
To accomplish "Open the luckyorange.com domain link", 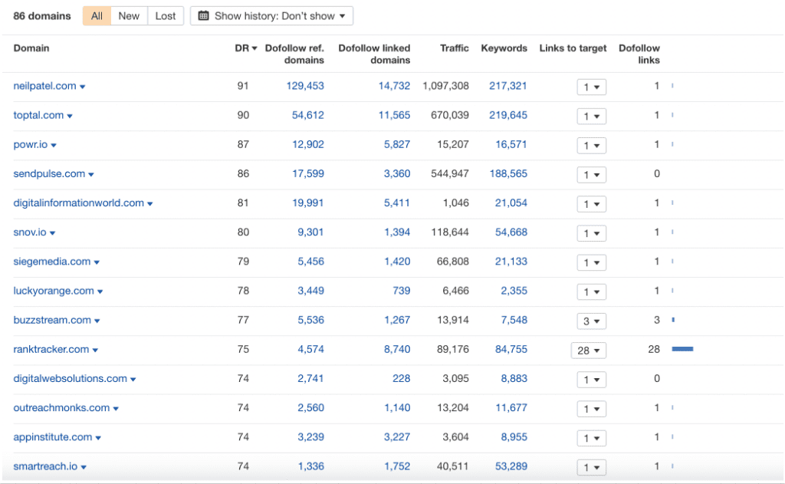I will pyautogui.click(x=54, y=291).
